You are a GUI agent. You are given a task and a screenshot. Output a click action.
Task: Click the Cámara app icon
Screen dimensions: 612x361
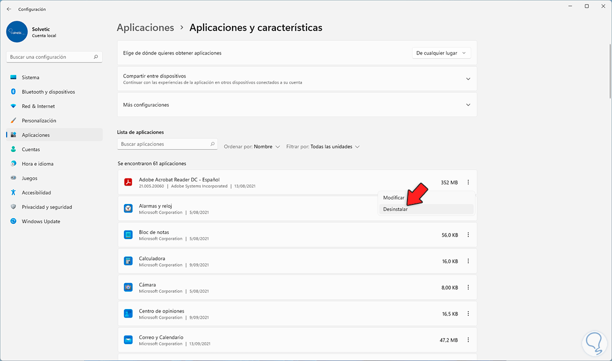click(x=129, y=288)
